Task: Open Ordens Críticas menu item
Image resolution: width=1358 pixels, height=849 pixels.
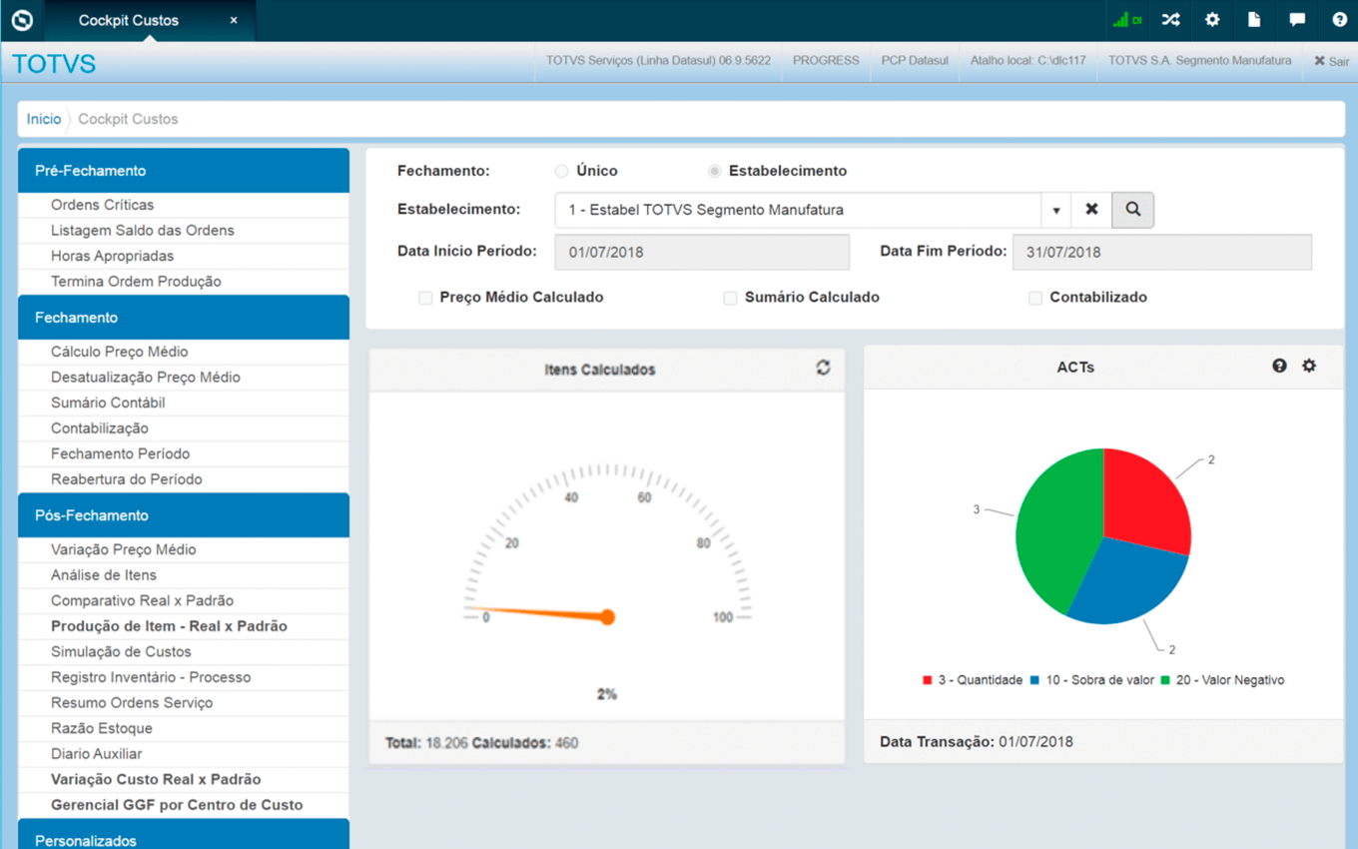Action: tap(184, 205)
